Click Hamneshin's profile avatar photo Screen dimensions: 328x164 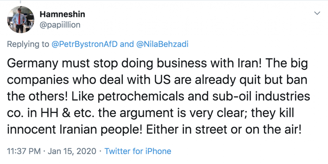(x=20, y=20)
